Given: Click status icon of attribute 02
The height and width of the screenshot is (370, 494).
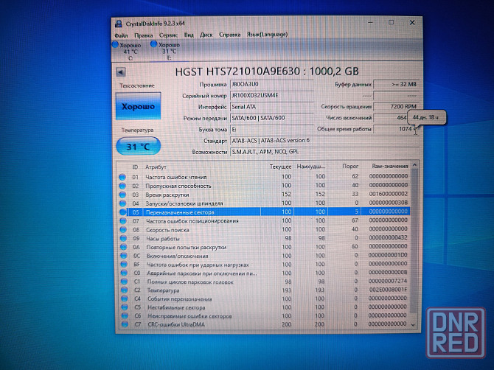Looking at the screenshot, I should coord(122,186).
